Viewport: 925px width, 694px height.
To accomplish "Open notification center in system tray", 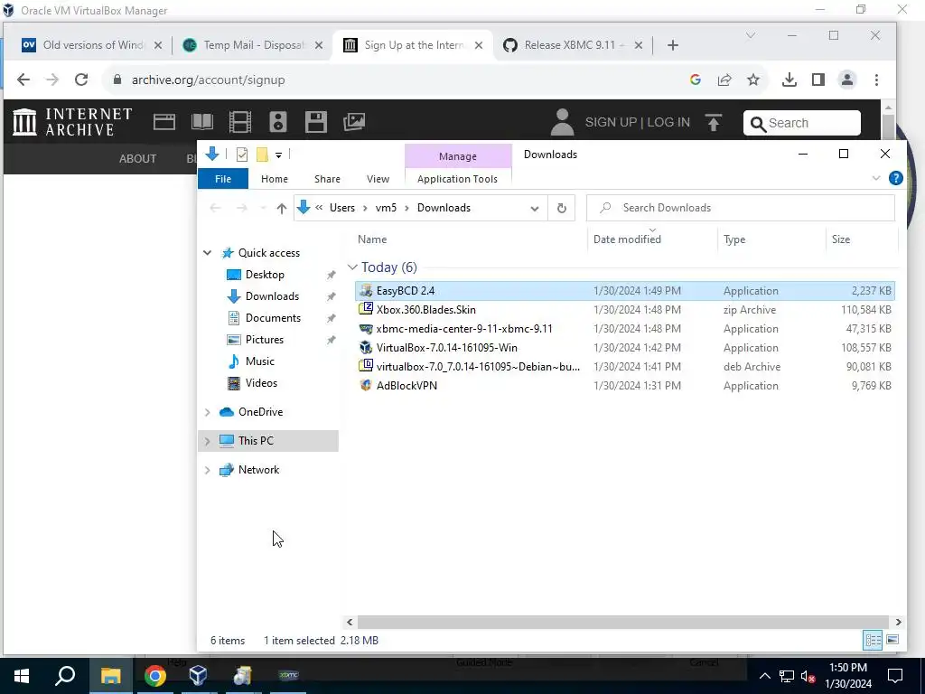I will (x=895, y=676).
